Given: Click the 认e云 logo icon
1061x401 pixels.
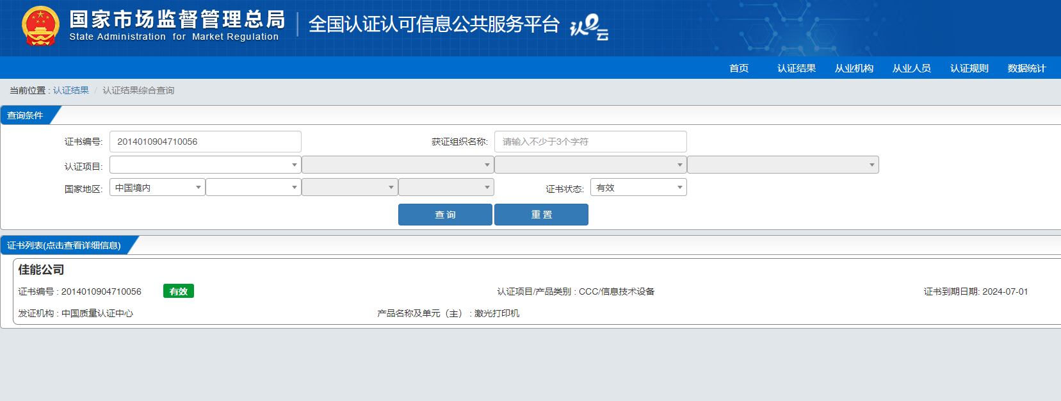Looking at the screenshot, I should [589, 27].
